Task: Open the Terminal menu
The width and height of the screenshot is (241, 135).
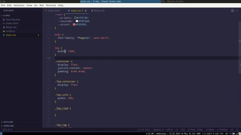Action: pyautogui.click(x=51, y=5)
